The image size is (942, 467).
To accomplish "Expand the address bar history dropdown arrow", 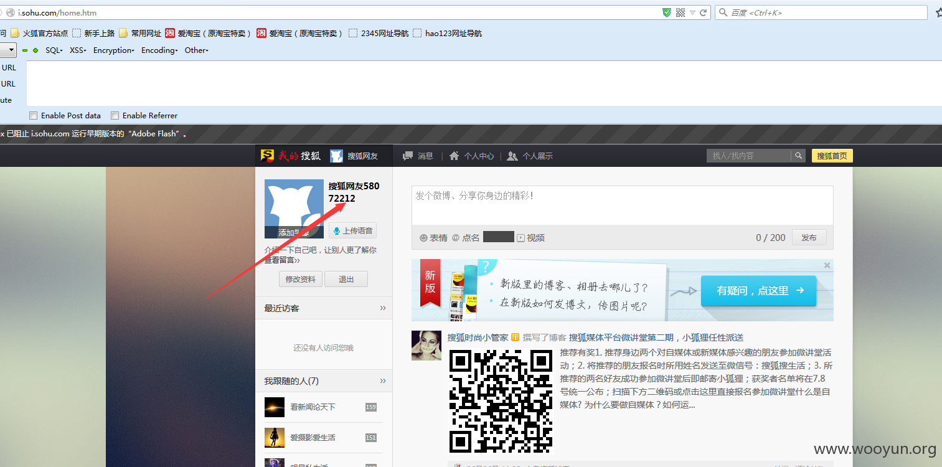I will coord(692,12).
